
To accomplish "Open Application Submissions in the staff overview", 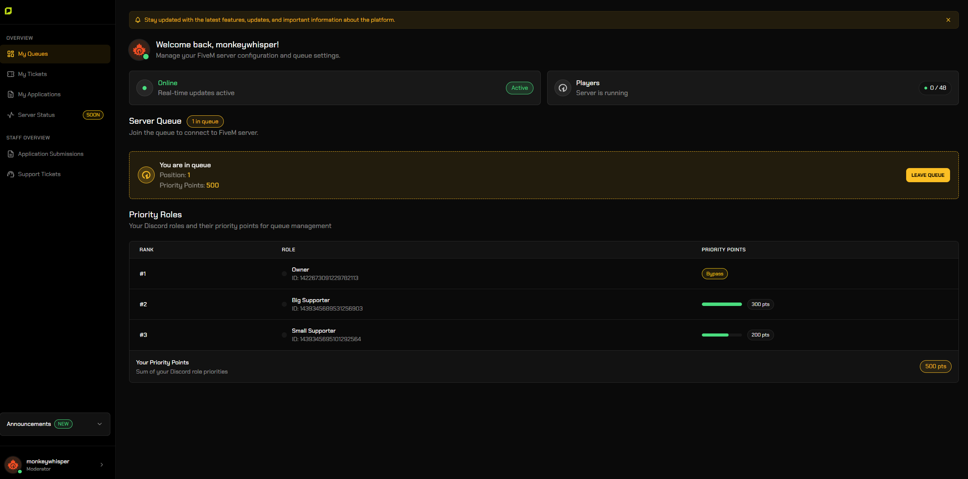I will click(50, 154).
